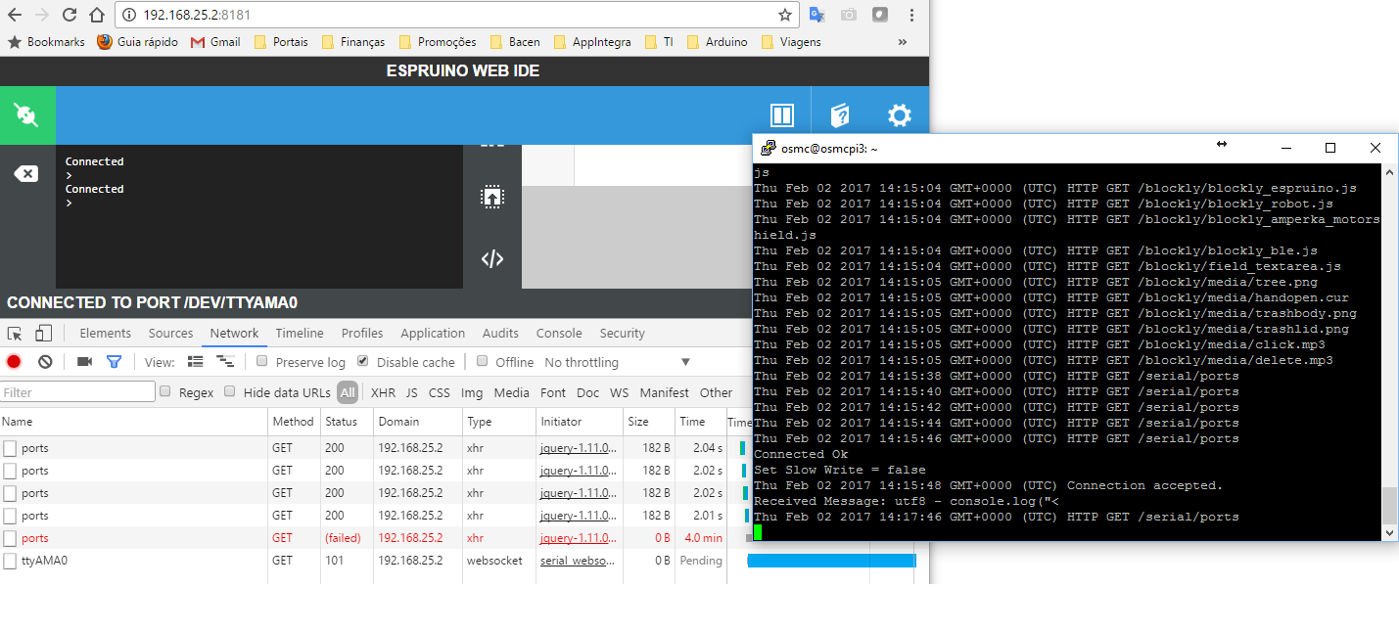Image resolution: width=1399 pixels, height=634 pixels.
Task: Click terminal window vertical scrollbar thumb
Action: point(1389,507)
